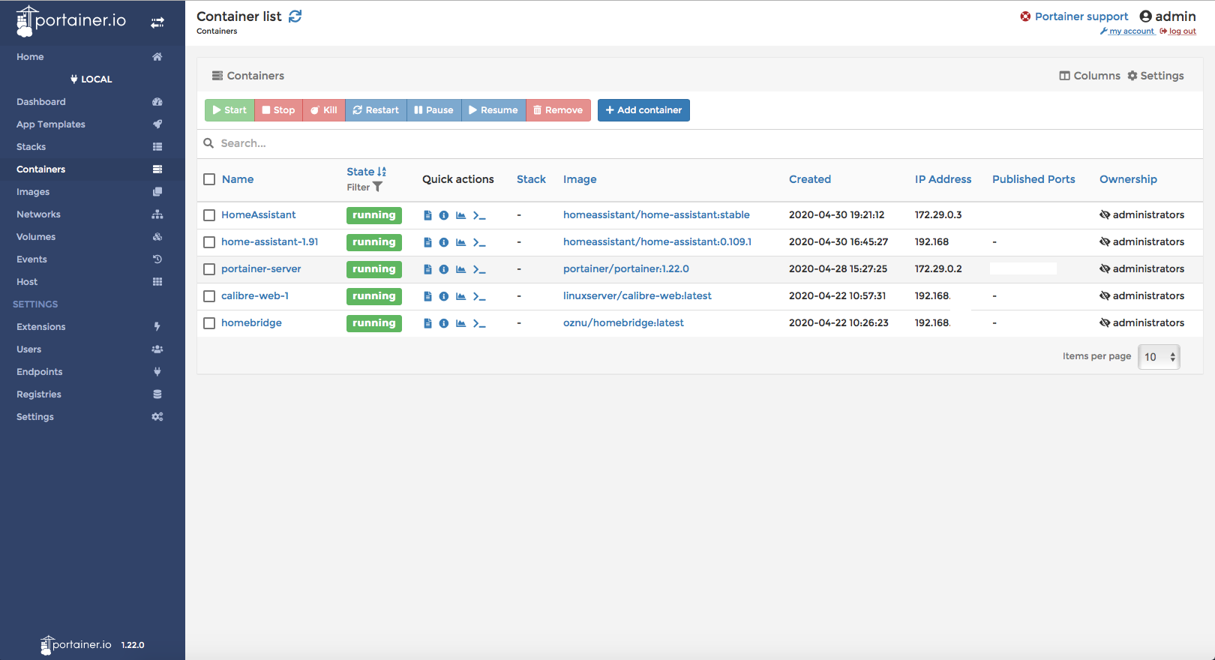Open console icon for homebridge container
This screenshot has height=660, width=1215.
coord(479,323)
